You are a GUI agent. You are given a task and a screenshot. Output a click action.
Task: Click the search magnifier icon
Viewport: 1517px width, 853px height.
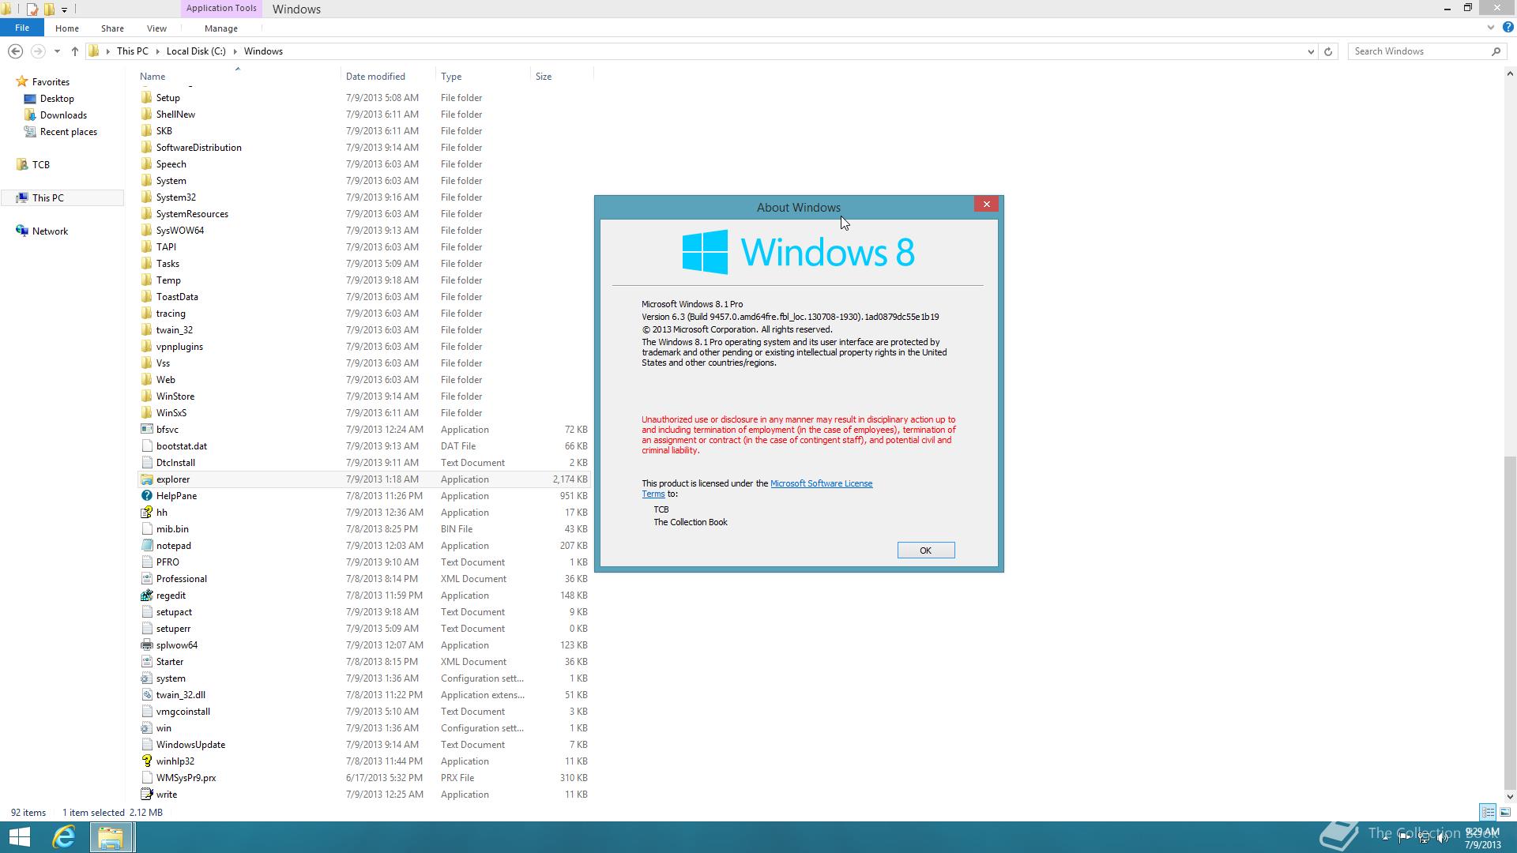pyautogui.click(x=1496, y=51)
